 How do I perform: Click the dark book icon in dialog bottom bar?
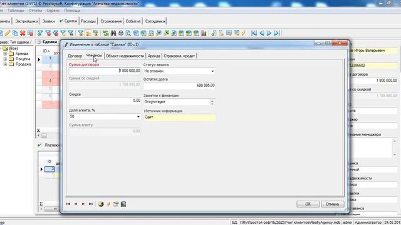tap(123, 204)
